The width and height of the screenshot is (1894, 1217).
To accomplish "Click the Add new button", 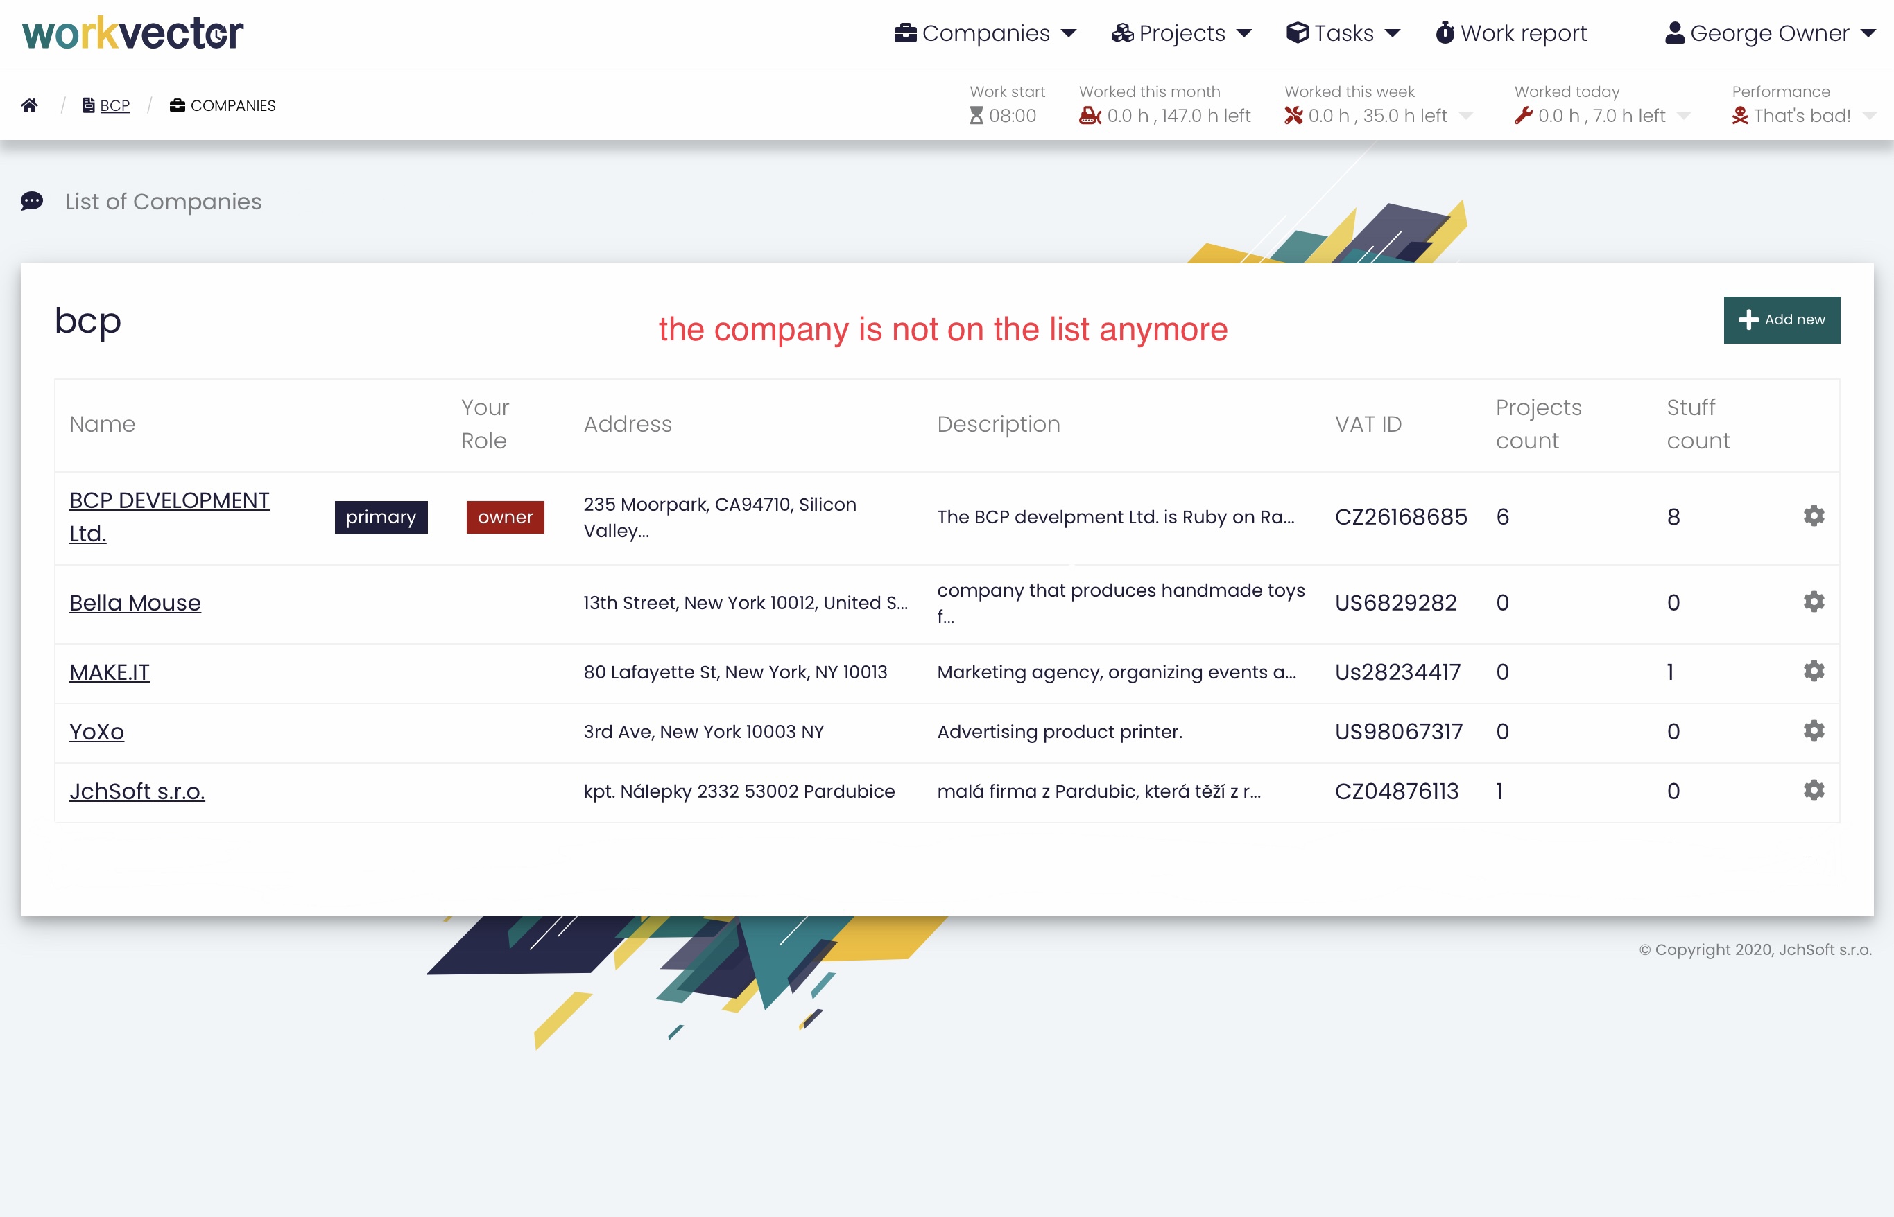I will pos(1781,320).
